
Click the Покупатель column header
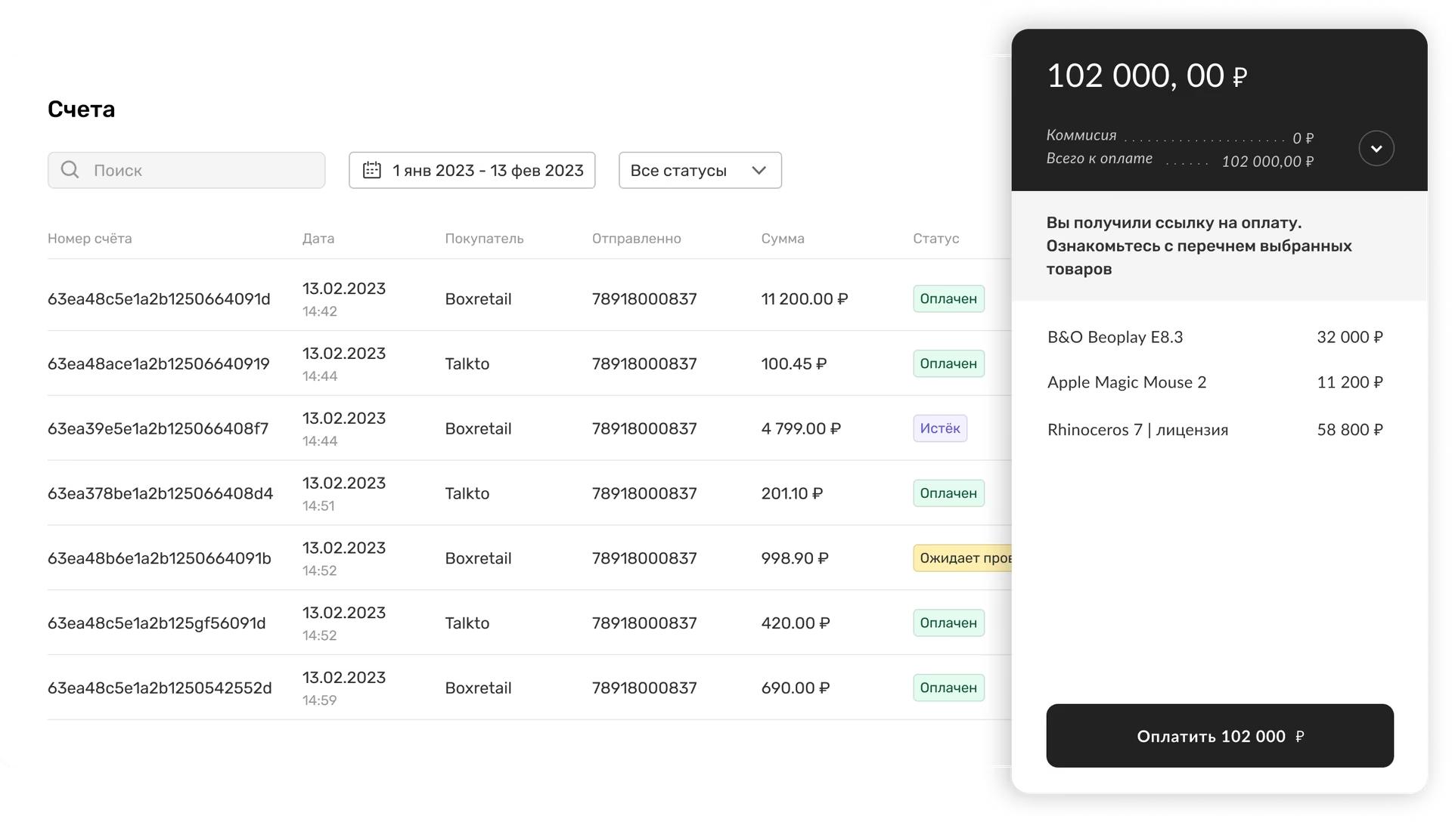[x=484, y=239]
